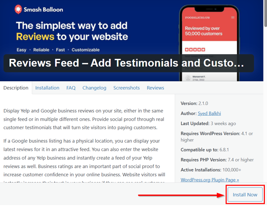
Task: Click the Monserrat F. reviewer avatar in mockup
Action: click(188, 78)
